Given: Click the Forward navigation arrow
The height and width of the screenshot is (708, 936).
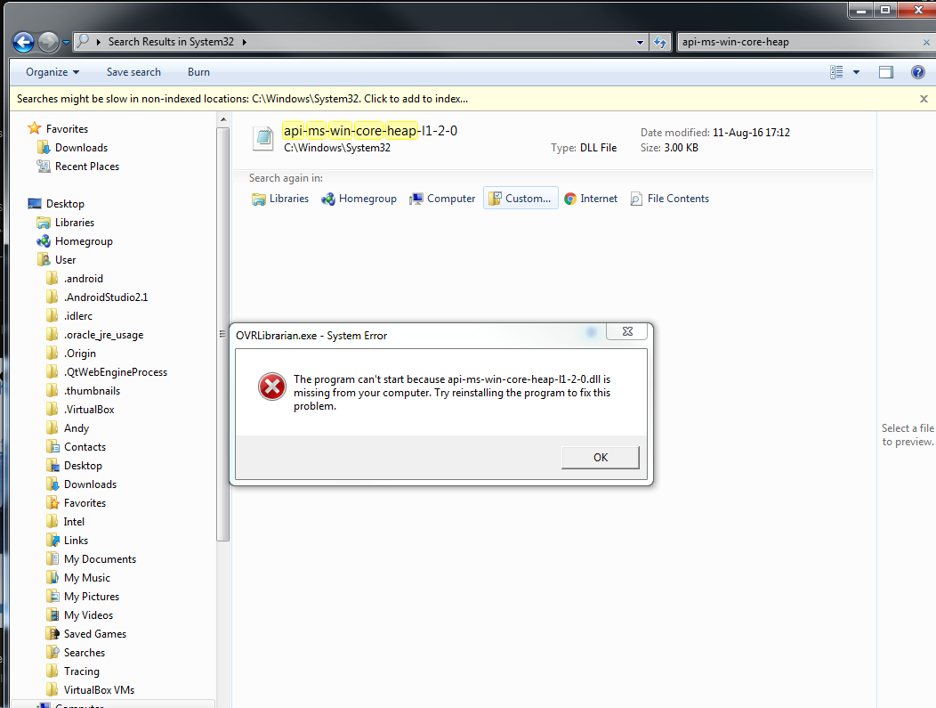Looking at the screenshot, I should [x=48, y=42].
